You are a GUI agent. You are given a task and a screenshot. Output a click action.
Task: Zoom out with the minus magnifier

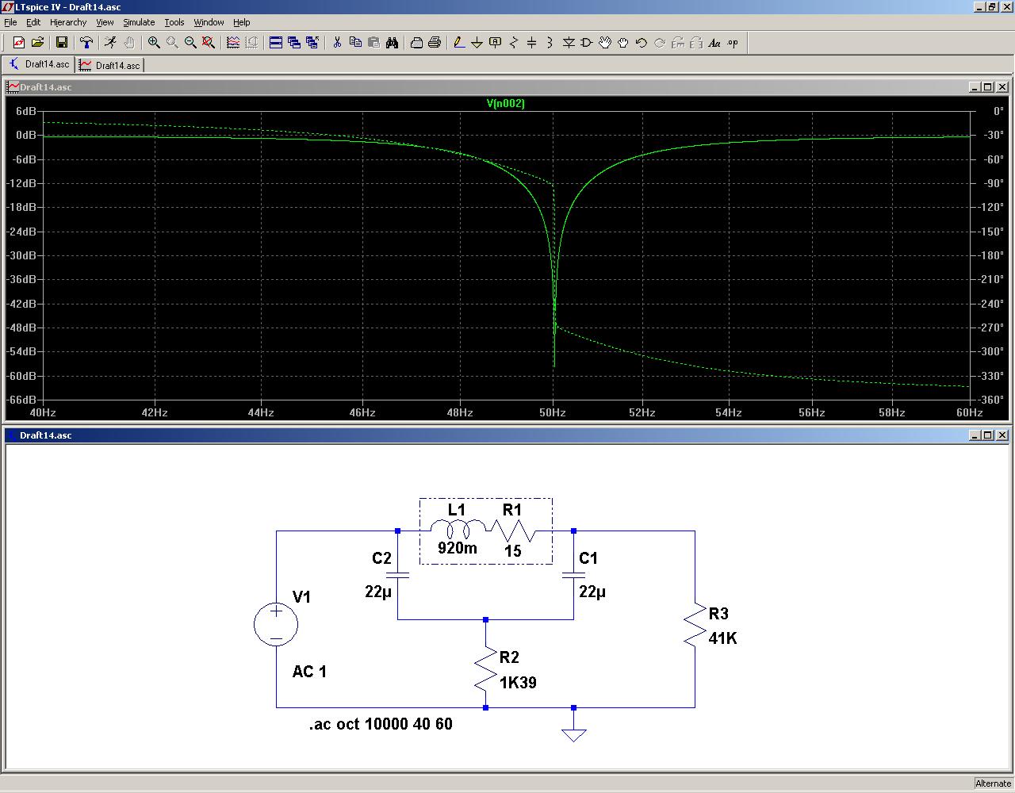[x=190, y=43]
